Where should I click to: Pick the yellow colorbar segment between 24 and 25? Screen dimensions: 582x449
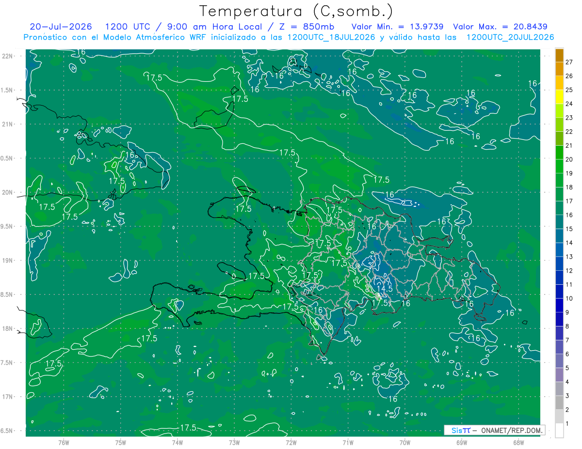click(x=559, y=97)
